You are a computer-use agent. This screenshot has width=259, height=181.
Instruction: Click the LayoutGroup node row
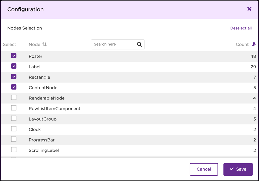(42, 119)
